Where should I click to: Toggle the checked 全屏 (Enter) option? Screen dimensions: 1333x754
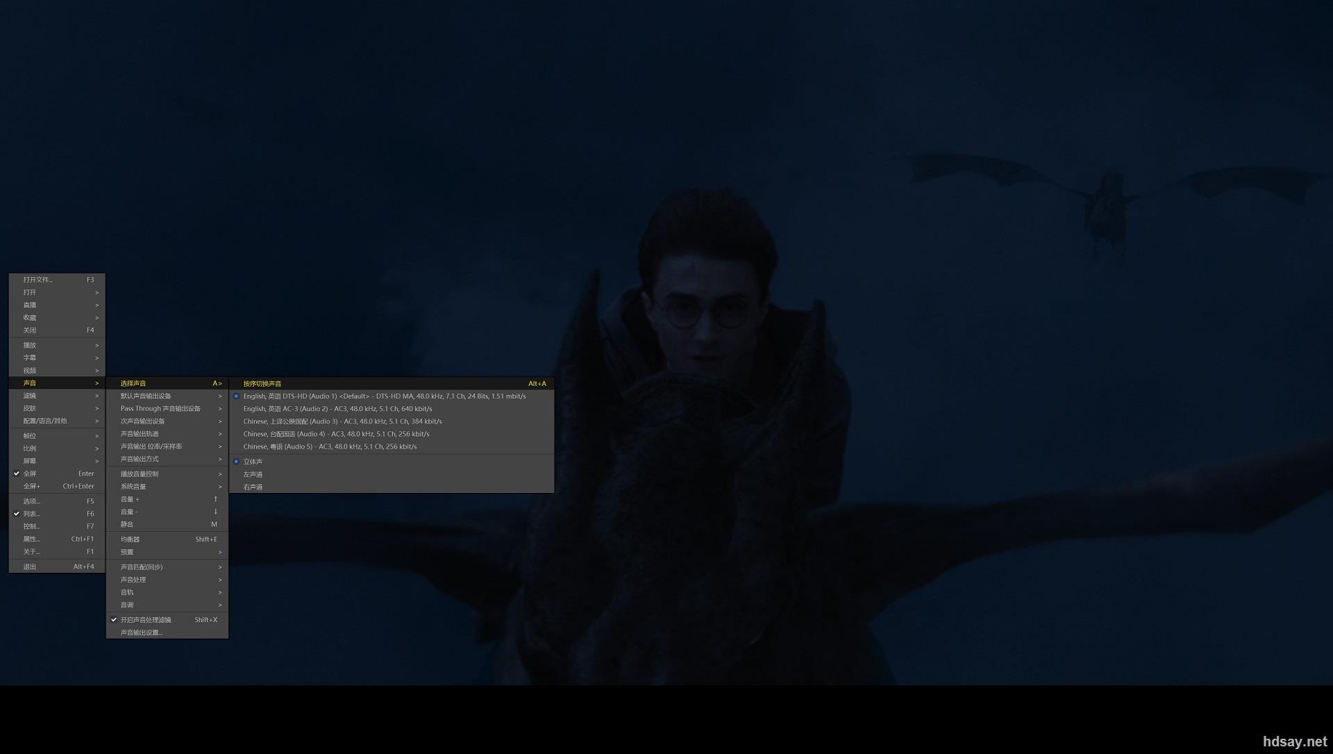pos(57,474)
